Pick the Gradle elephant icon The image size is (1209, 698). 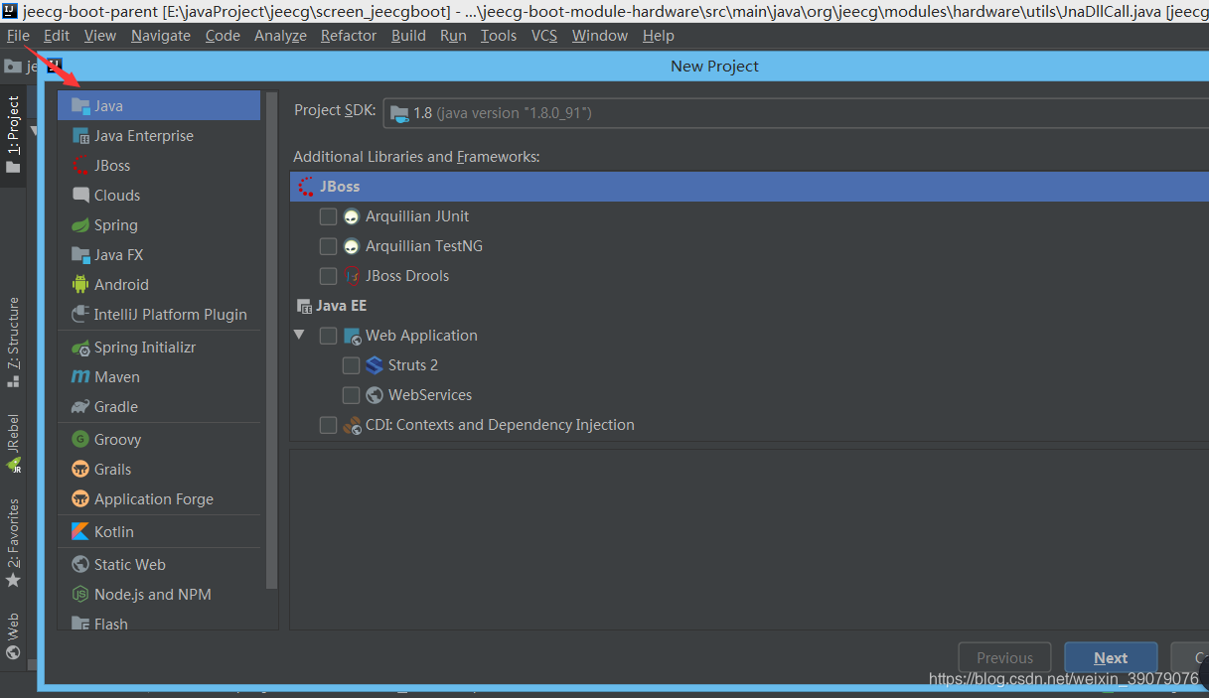80,407
